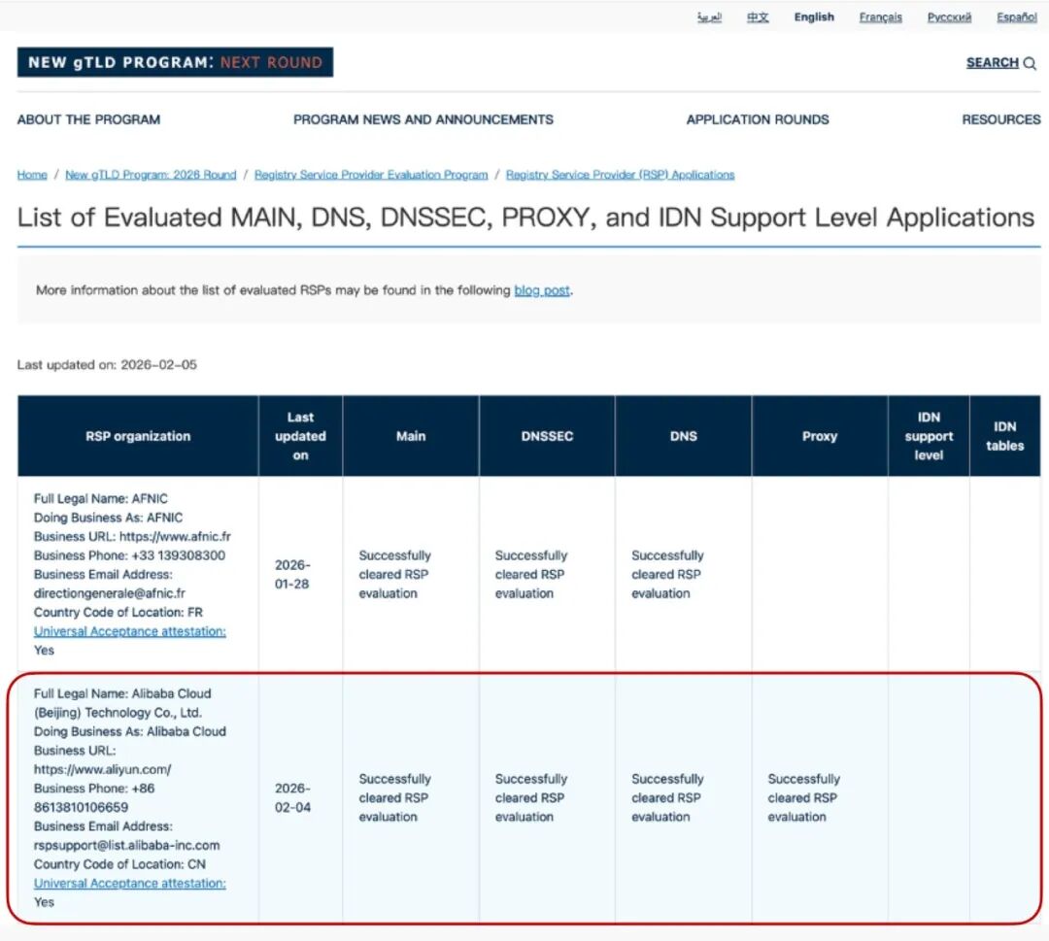The height and width of the screenshot is (941, 1049).
Task: Click Last updated on: 2026-02-05 text
Action: tap(107, 365)
